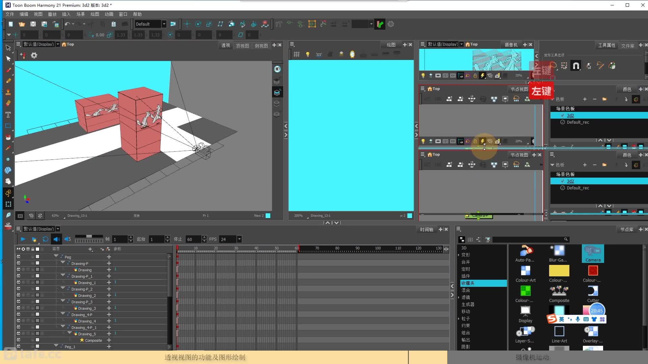
Task: Click the Line-Art node in node library
Action: (559, 334)
